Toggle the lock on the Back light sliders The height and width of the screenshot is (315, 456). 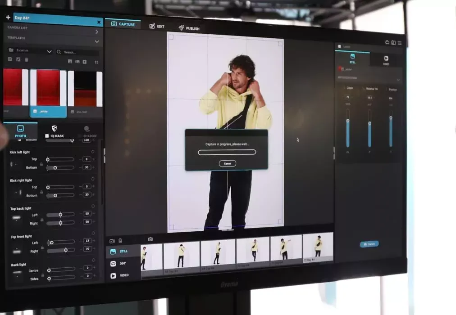pyautogui.click(x=43, y=274)
